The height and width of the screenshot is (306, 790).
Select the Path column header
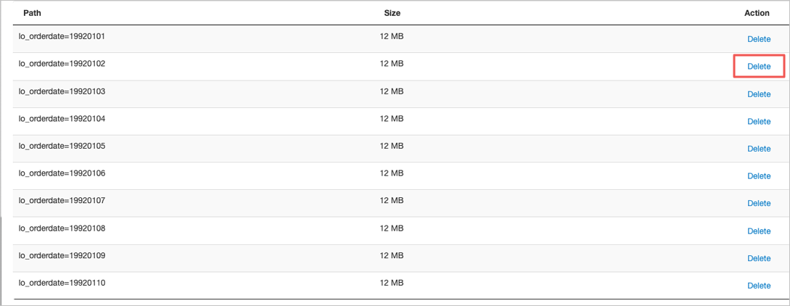click(x=32, y=13)
